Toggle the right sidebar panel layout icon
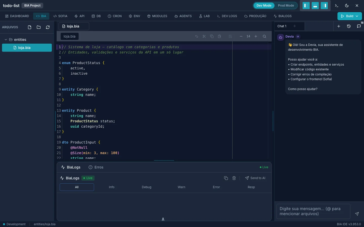Image resolution: width=364 pixels, height=227 pixels. pos(324,6)
